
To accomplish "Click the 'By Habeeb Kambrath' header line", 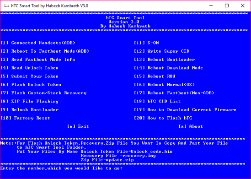I will [x=125, y=26].
